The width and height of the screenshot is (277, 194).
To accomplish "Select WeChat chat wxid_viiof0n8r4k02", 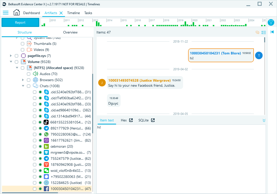I will click(66, 171).
